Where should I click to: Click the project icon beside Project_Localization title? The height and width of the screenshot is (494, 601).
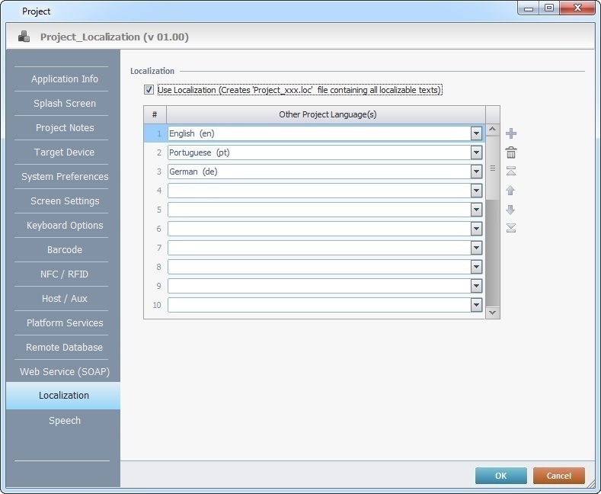(24, 37)
